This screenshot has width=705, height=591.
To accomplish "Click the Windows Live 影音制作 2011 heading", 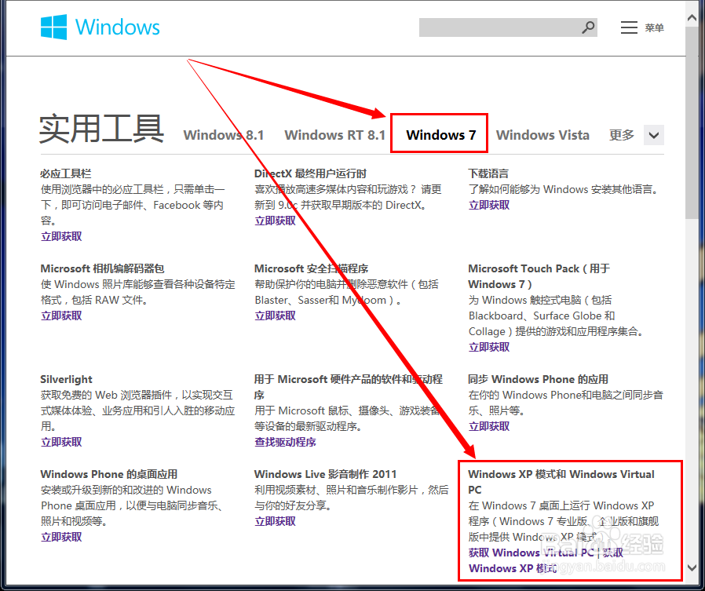I will click(x=326, y=474).
